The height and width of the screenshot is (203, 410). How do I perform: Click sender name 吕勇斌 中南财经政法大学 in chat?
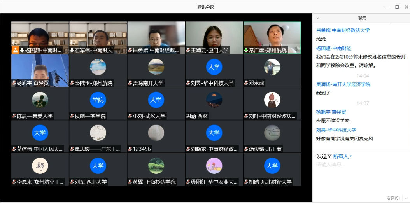click(343, 30)
